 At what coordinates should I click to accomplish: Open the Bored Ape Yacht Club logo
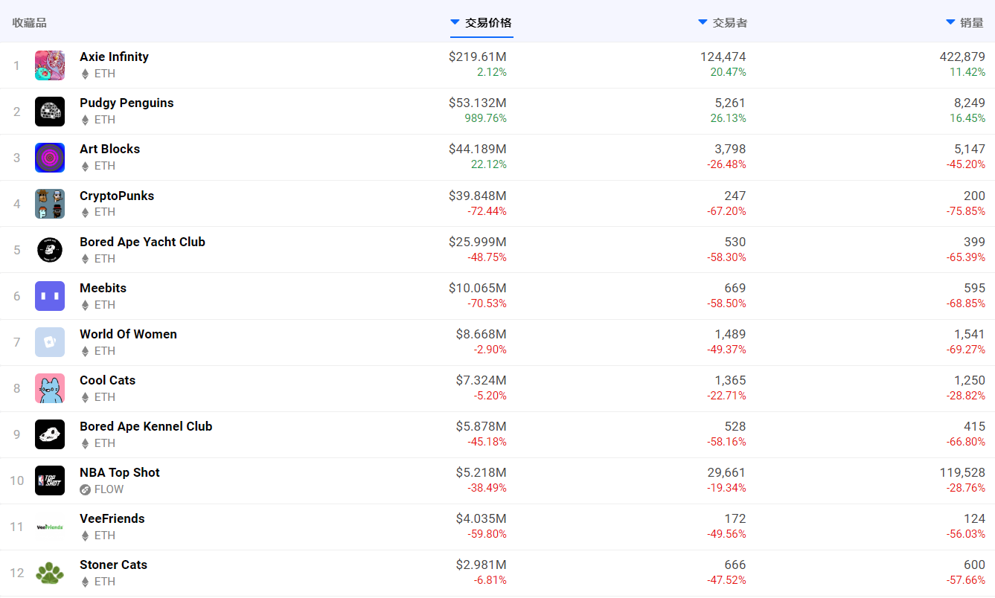[x=50, y=250]
